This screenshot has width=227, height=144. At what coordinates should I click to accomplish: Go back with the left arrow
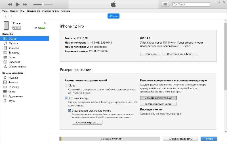[x=6, y=16]
